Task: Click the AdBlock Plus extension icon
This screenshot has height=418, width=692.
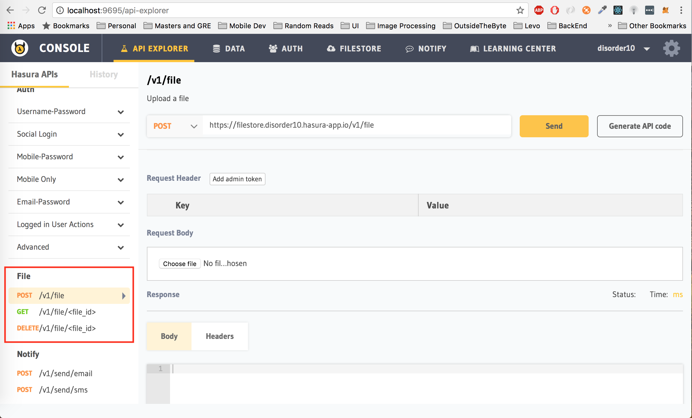Action: pos(539,10)
